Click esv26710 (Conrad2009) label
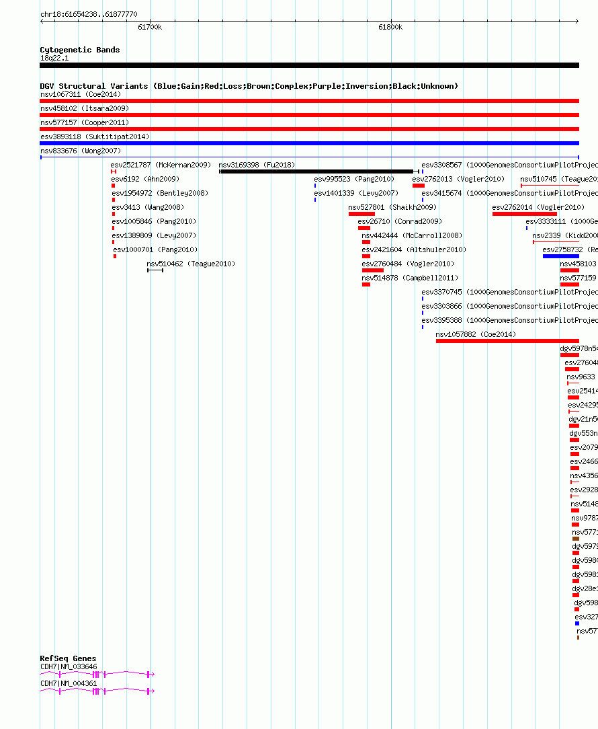 click(400, 221)
